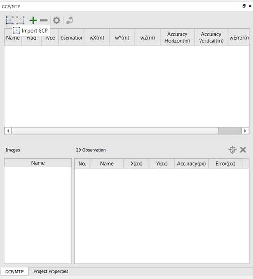The height and width of the screenshot is (279, 253).
Task: Click the Accuracy Vertical(m) column header
Action: pos(211,38)
